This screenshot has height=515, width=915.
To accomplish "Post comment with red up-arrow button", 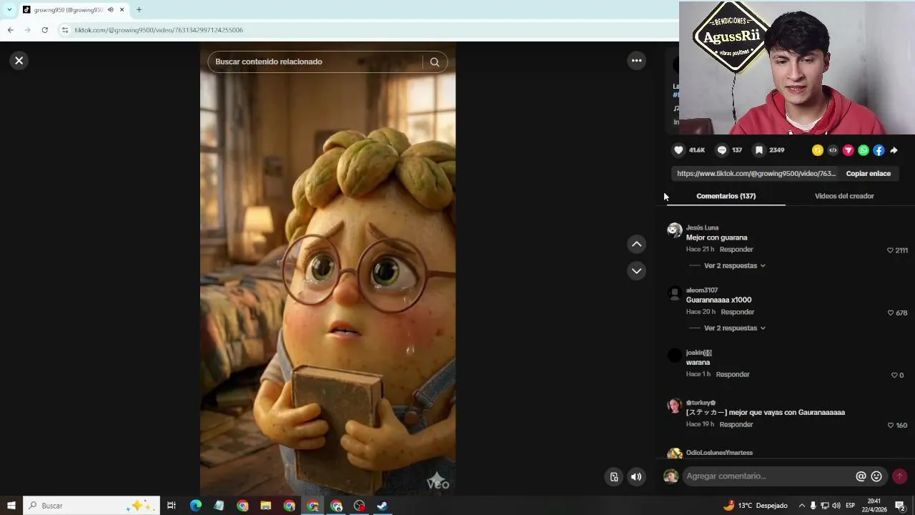I will 899,476.
